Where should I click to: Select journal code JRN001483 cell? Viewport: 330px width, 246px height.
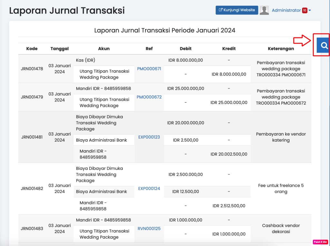click(32, 228)
